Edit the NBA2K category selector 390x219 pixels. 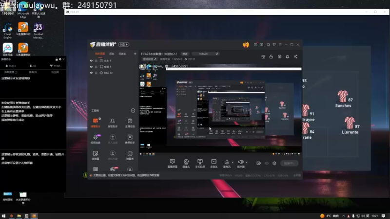tap(205, 54)
